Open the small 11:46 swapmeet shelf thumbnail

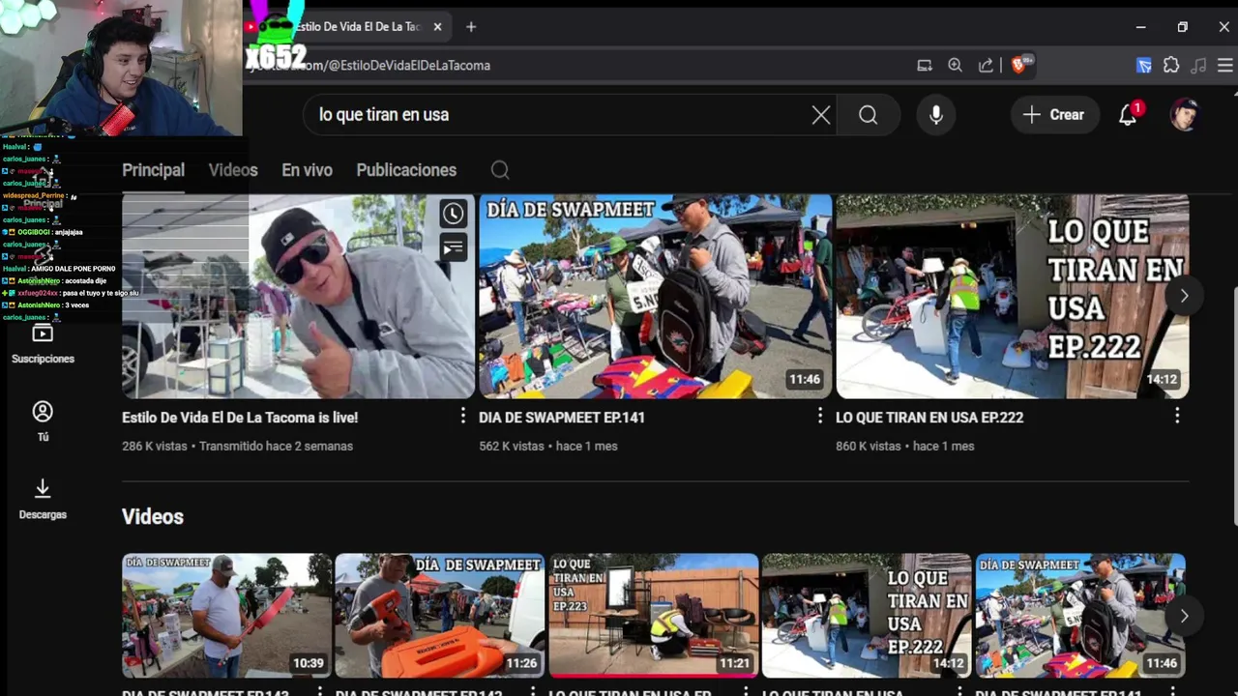[x=1080, y=615]
